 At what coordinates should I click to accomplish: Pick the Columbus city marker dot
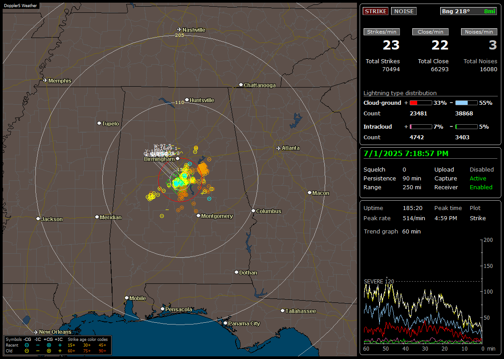tap(253, 211)
